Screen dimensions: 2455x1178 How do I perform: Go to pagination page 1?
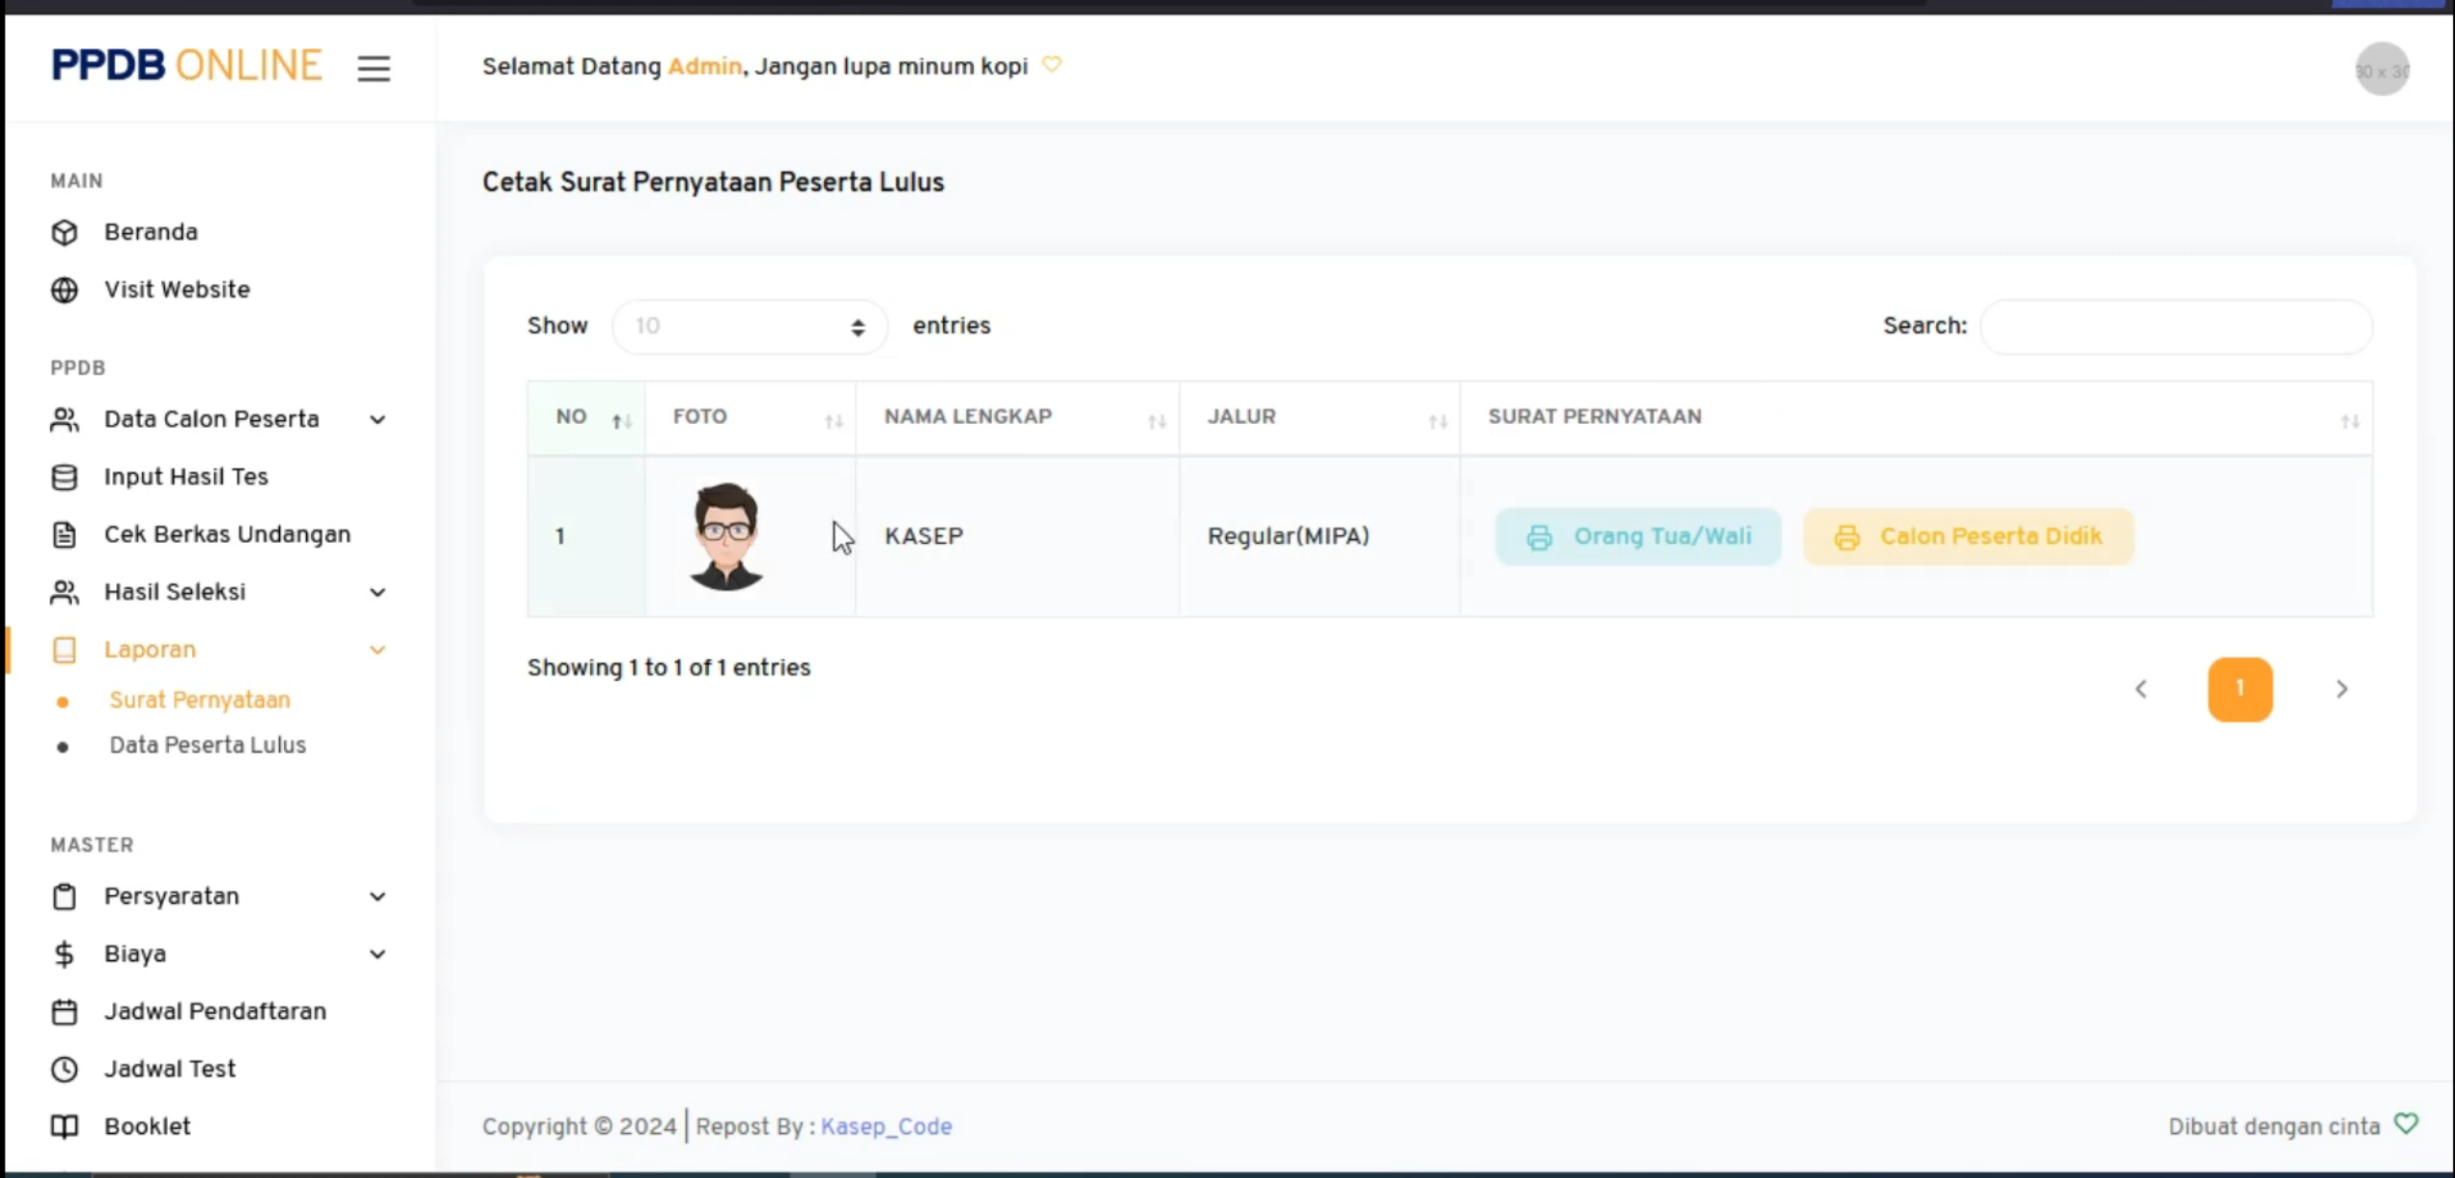2239,689
